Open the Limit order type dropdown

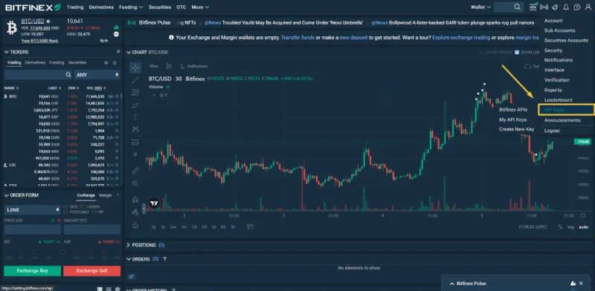pyautogui.click(x=33, y=209)
